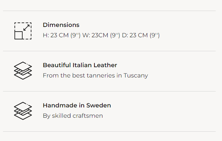Click the stacked layers icon beside Beautiful Italian Leather

23,70
